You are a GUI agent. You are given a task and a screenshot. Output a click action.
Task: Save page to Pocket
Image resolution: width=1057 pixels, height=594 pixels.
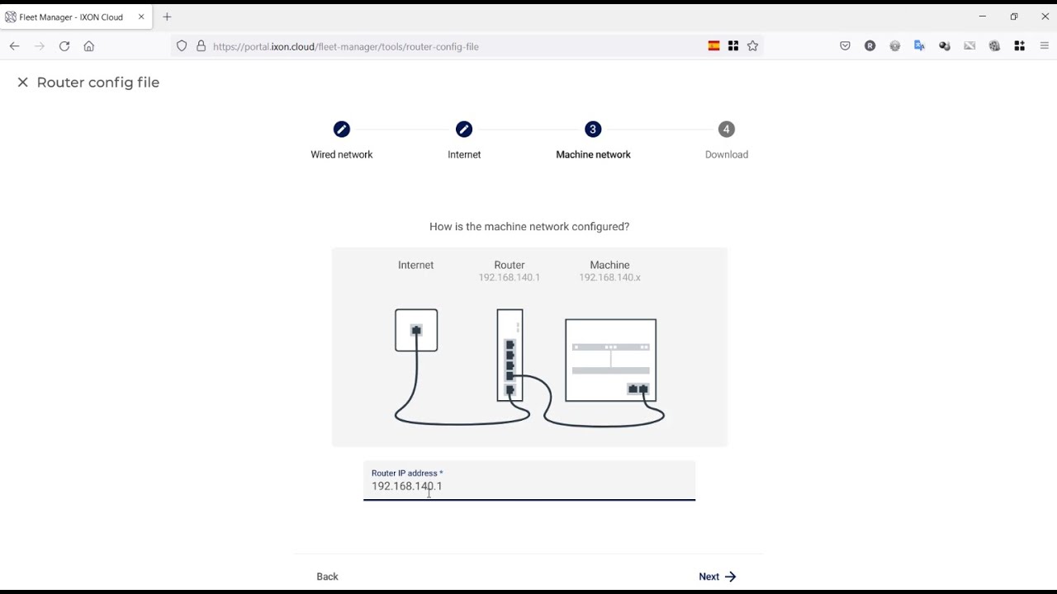pos(845,46)
